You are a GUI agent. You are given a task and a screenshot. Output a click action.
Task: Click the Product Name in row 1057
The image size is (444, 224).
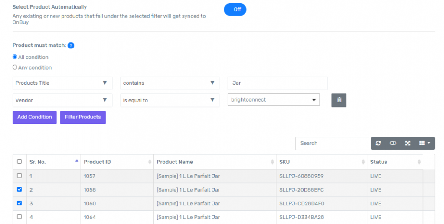coord(188,176)
